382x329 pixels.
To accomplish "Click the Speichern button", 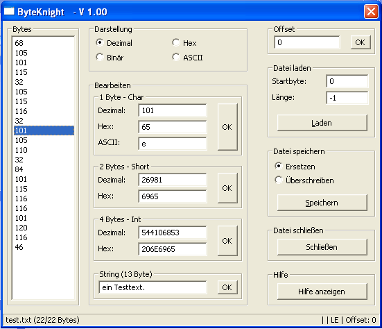I will pos(322,203).
